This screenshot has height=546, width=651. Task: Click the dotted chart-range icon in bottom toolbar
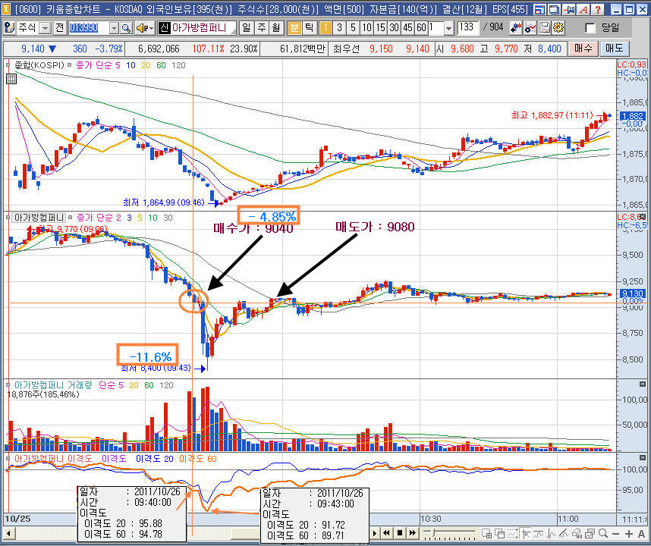click(x=513, y=533)
